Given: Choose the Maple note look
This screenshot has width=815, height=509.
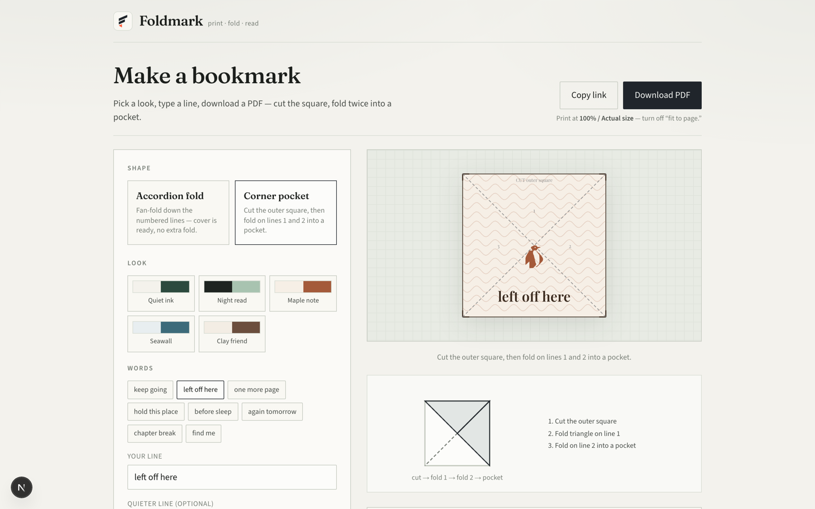Looking at the screenshot, I should (x=303, y=294).
